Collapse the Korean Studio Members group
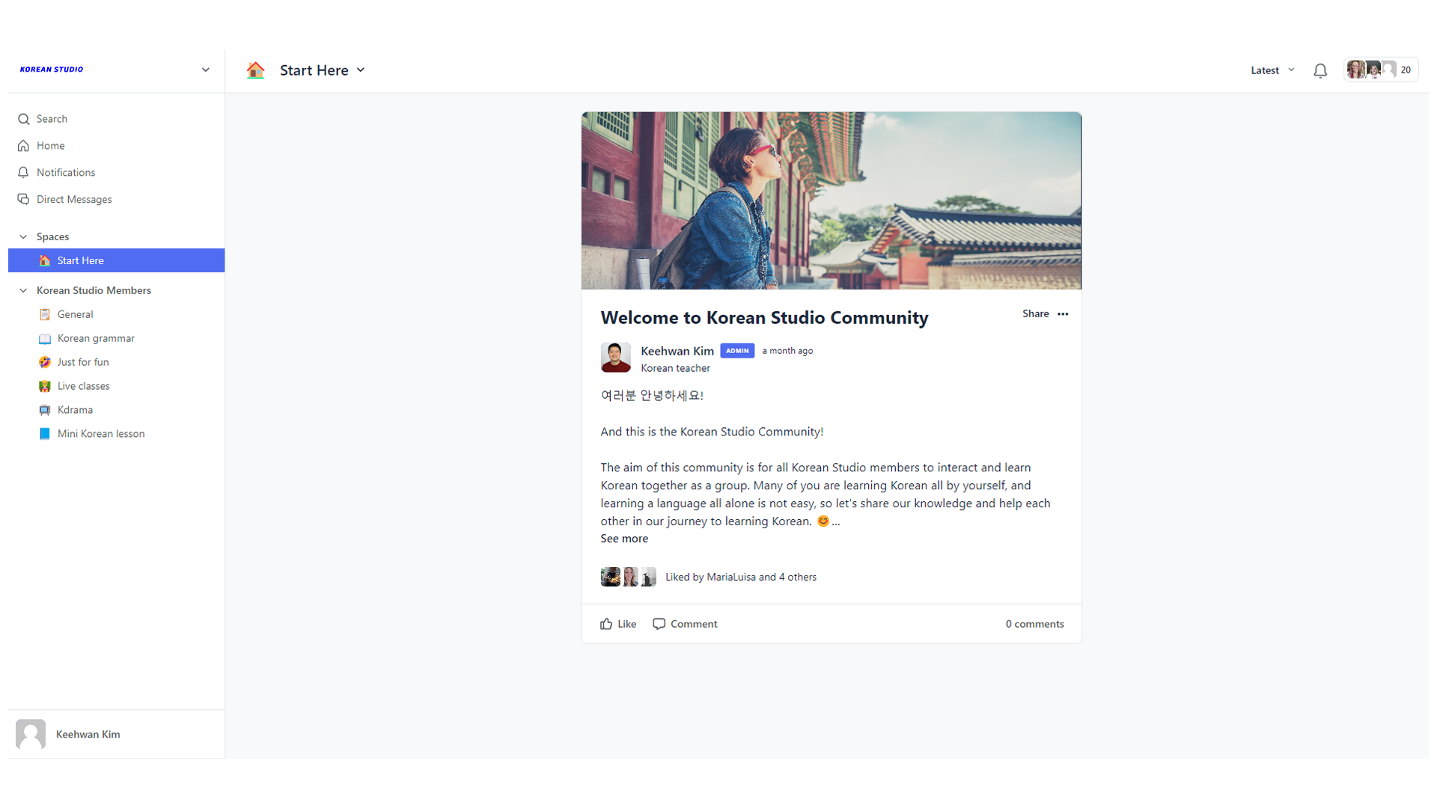 23,290
